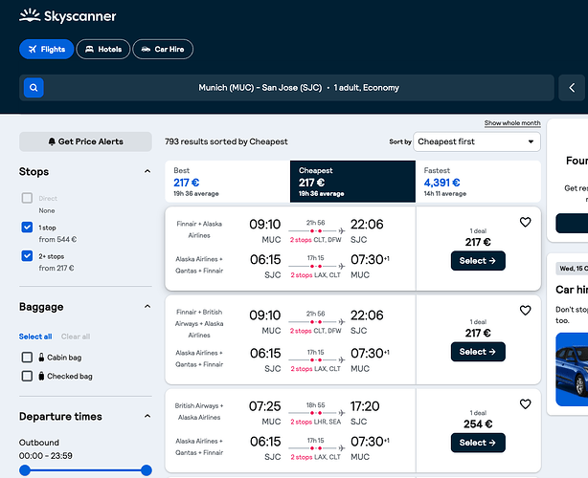588x478 pixels.
Task: Uncheck the 2+ stops checkbox
Action: (x=27, y=256)
